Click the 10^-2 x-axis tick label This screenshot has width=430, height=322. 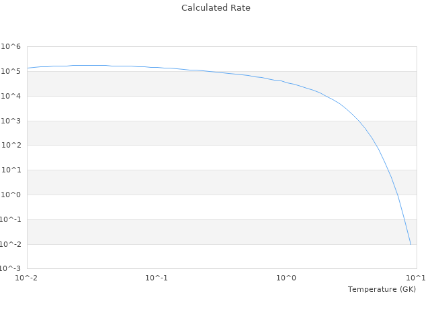27,278
